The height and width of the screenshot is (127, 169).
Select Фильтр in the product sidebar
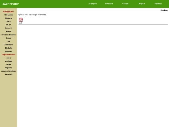[8, 51]
